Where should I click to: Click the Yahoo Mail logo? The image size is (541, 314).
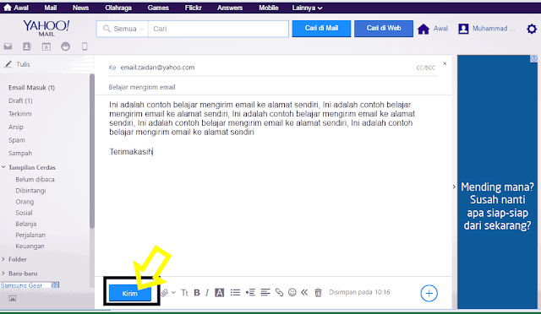point(46,28)
